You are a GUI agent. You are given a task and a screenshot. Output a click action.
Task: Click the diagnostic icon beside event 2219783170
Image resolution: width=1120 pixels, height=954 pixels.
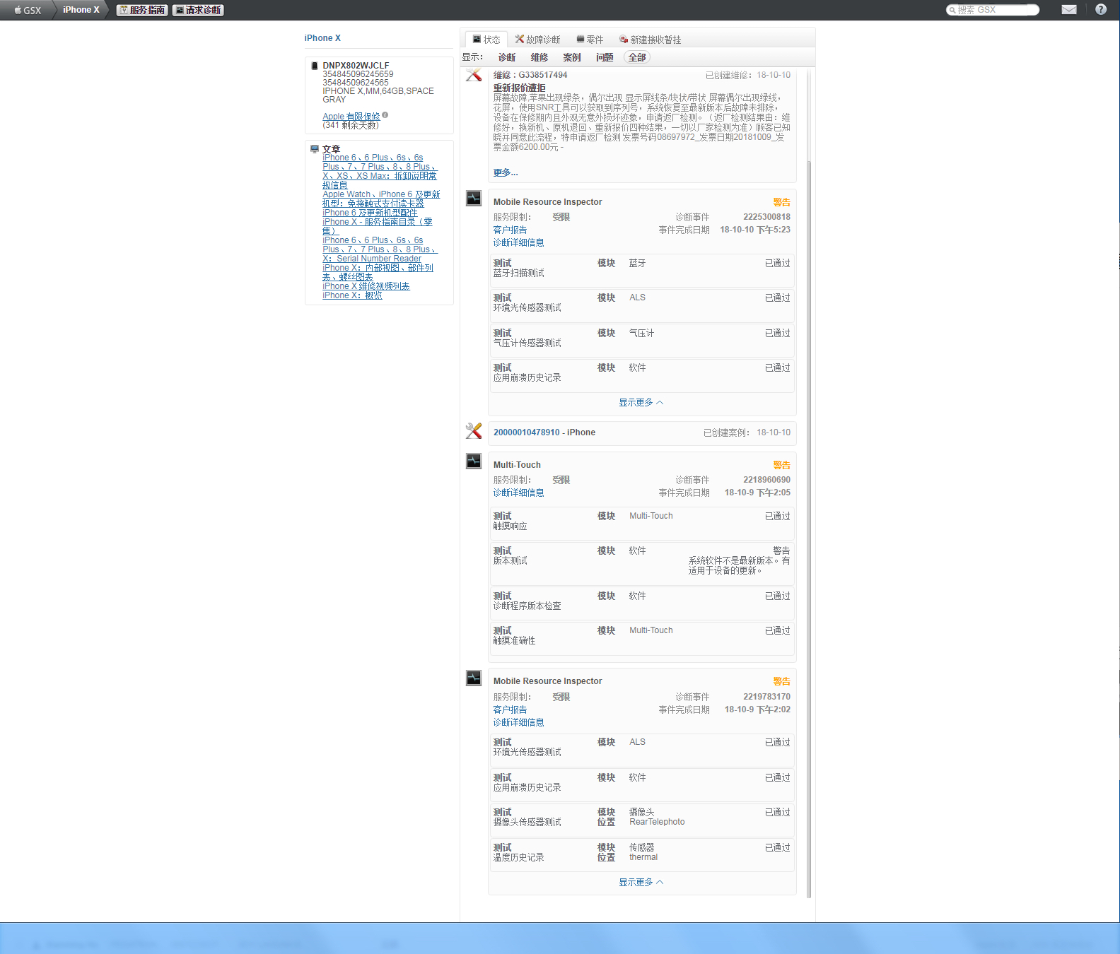[x=474, y=678]
